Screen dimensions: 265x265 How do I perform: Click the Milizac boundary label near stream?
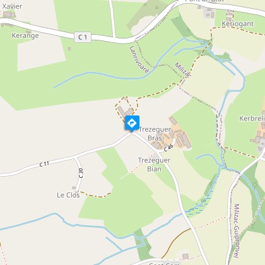[x=183, y=70]
